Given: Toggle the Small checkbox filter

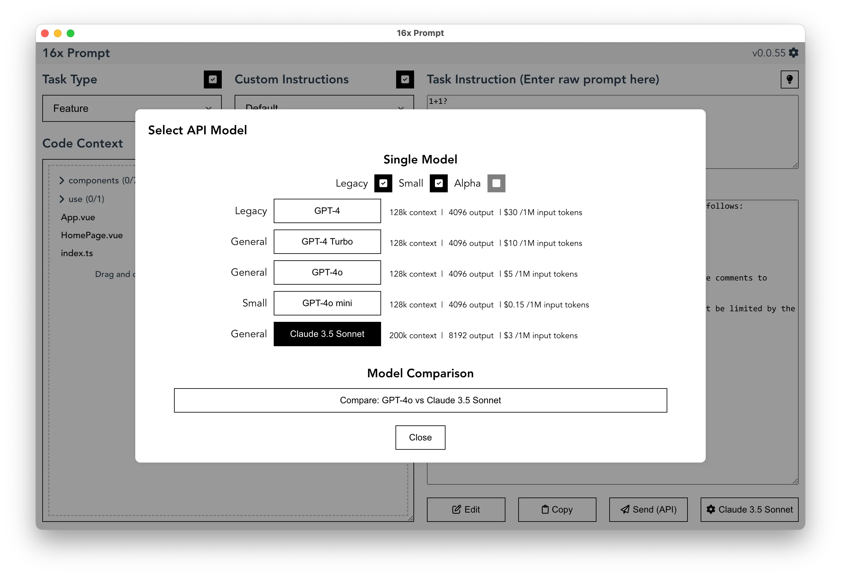Looking at the screenshot, I should tap(438, 183).
